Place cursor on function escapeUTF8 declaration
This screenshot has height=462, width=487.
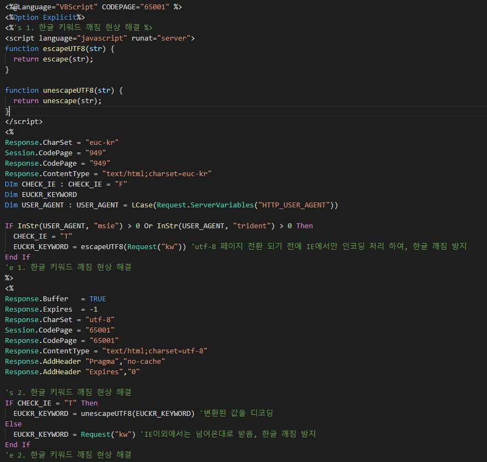coord(60,49)
